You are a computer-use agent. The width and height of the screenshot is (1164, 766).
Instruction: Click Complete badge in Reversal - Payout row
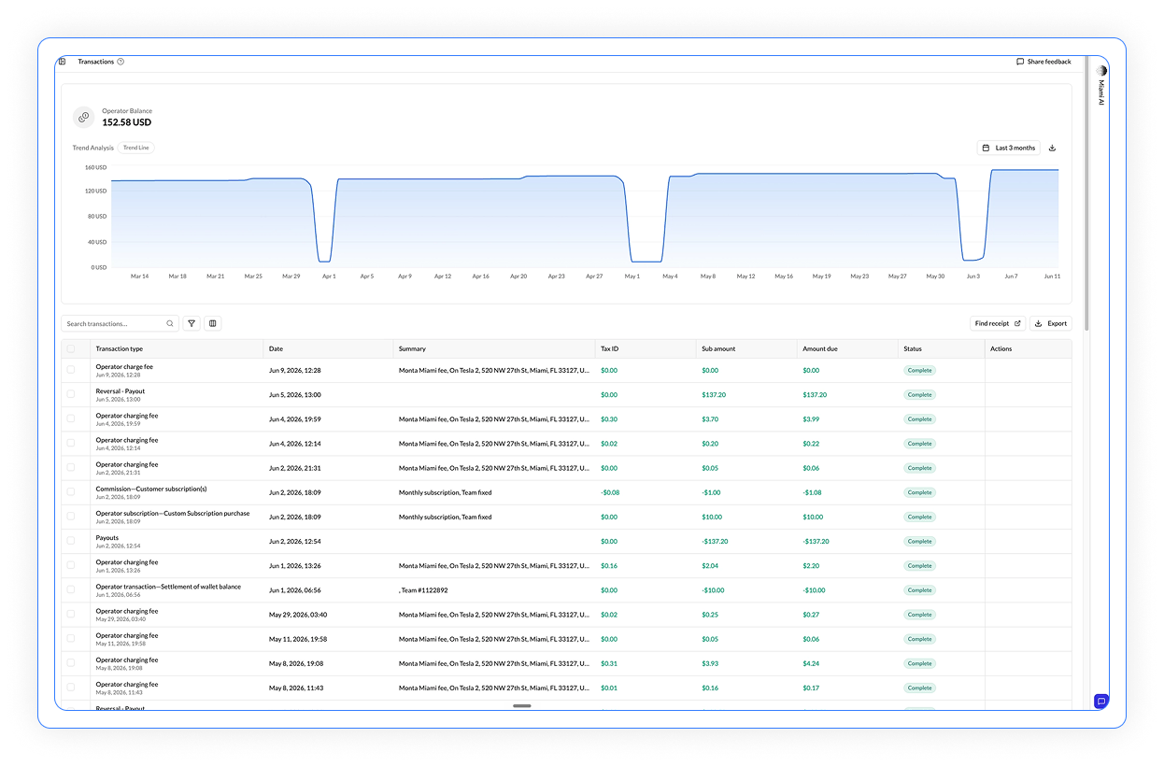pos(920,394)
